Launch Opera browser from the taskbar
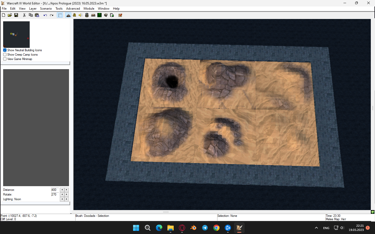375x234 pixels. point(182,228)
